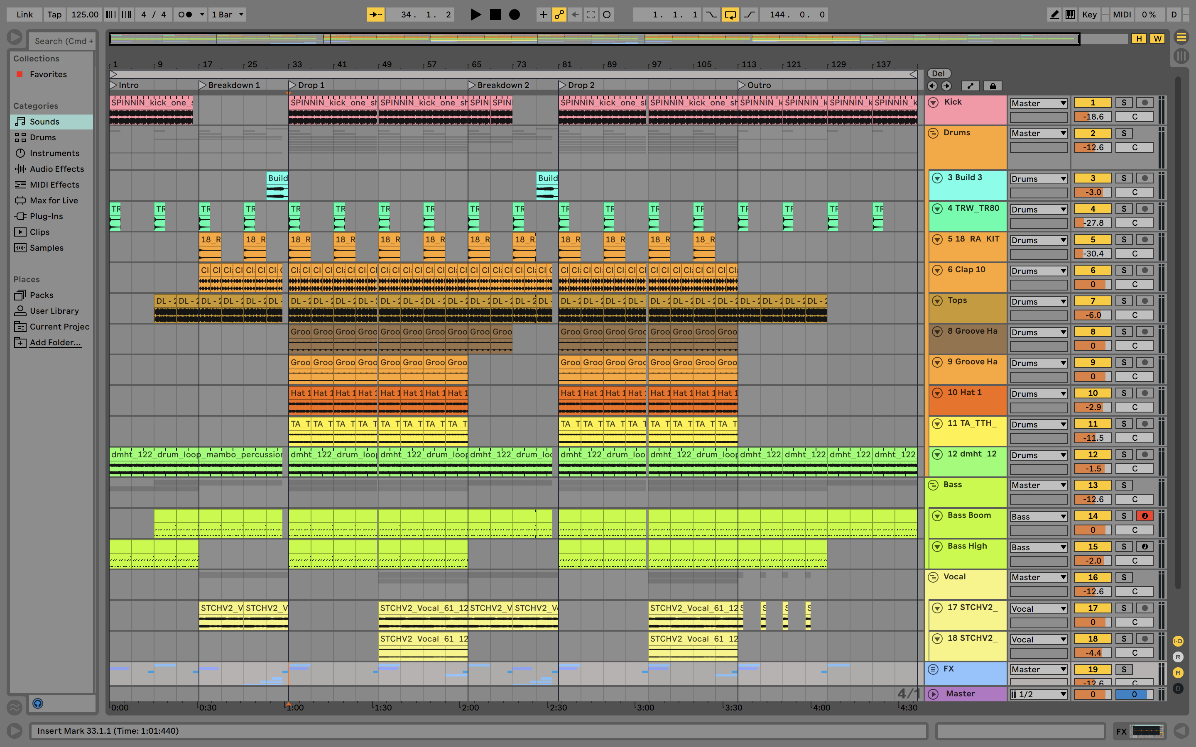Solo the 10 Hat 1 track

pyautogui.click(x=1124, y=393)
